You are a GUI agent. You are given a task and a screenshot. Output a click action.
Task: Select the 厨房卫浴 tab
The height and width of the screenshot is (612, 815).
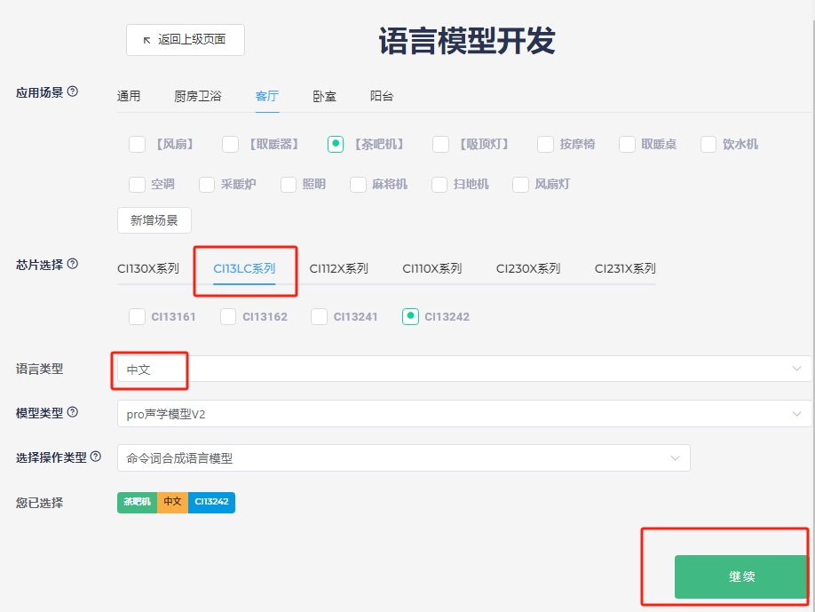point(196,96)
